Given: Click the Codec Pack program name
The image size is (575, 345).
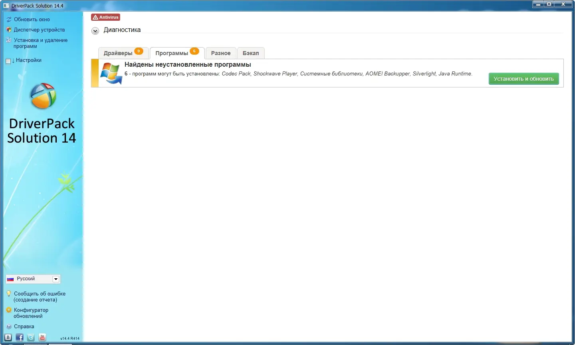Looking at the screenshot, I should click(x=236, y=74).
